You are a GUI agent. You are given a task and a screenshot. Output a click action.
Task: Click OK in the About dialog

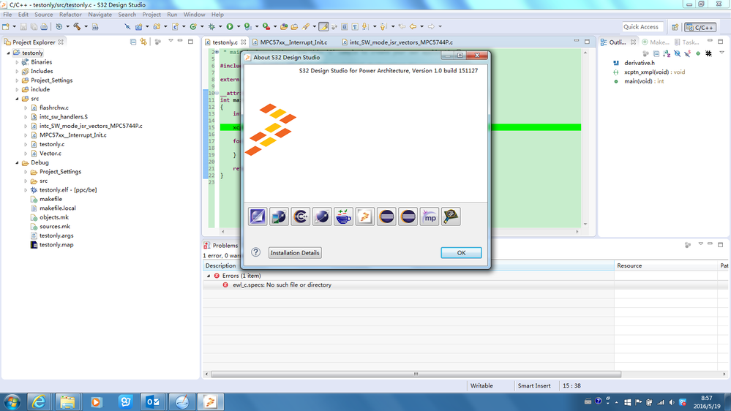tap(461, 252)
